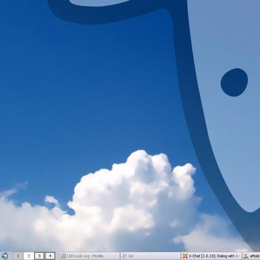Click the Mozilla window icon in taskbar
The height and width of the screenshot is (260, 260).
(x=64, y=256)
